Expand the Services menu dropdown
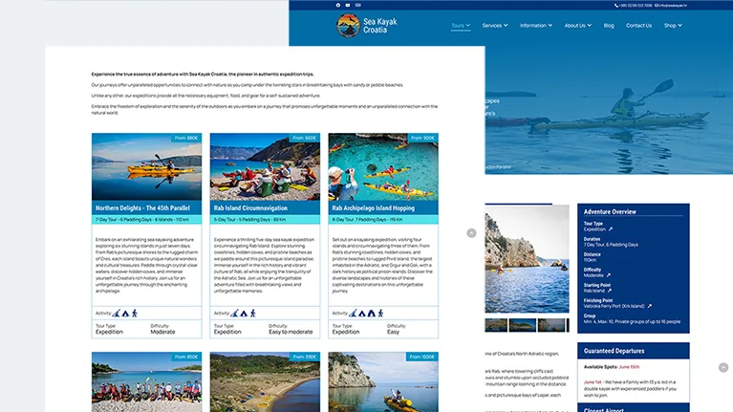 pos(495,25)
